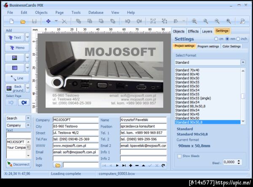Viewport: 253px width, 187px height.
Task: Open the File menu
Action: pyautogui.click(x=10, y=13)
